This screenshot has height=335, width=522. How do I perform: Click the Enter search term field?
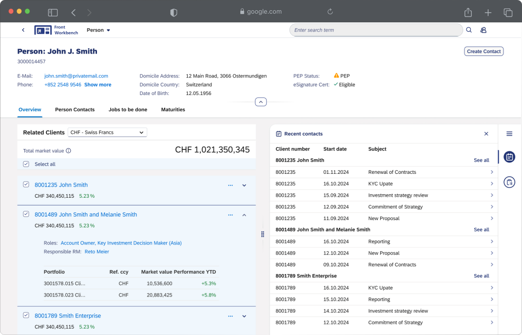pos(375,30)
